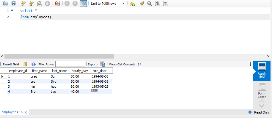The image size is (272, 118).
Task: Select hire date 1993-05-25 cell
Action: pos(101,86)
